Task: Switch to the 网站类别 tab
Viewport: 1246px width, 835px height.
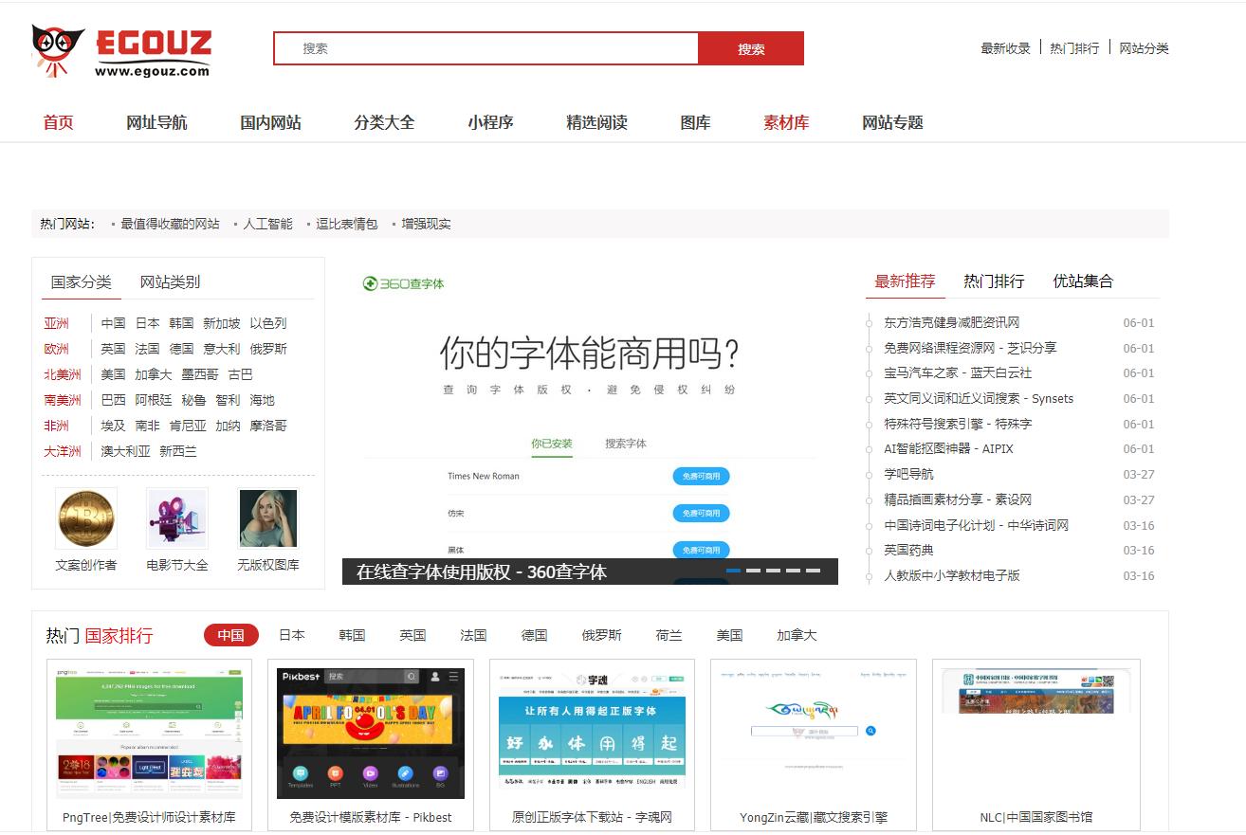Action: pos(170,281)
